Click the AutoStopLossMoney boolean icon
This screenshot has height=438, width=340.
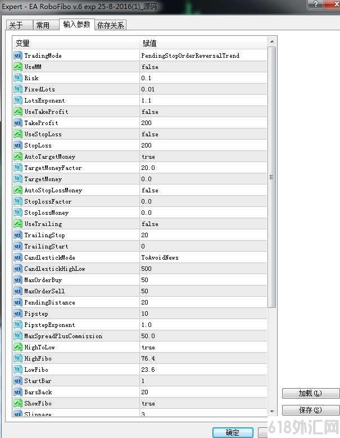(17, 190)
